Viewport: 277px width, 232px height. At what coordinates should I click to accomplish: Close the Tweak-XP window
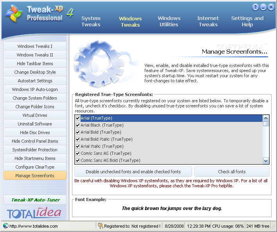click(271, 7)
